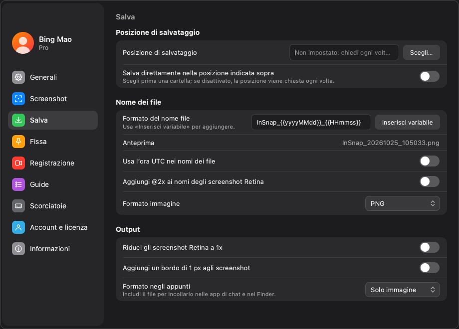Click the Account e licenza person icon

18,227
